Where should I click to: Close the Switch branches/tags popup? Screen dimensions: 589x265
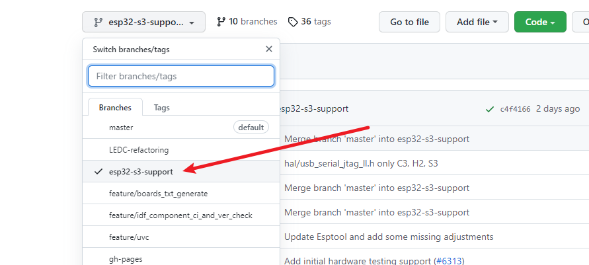point(268,49)
